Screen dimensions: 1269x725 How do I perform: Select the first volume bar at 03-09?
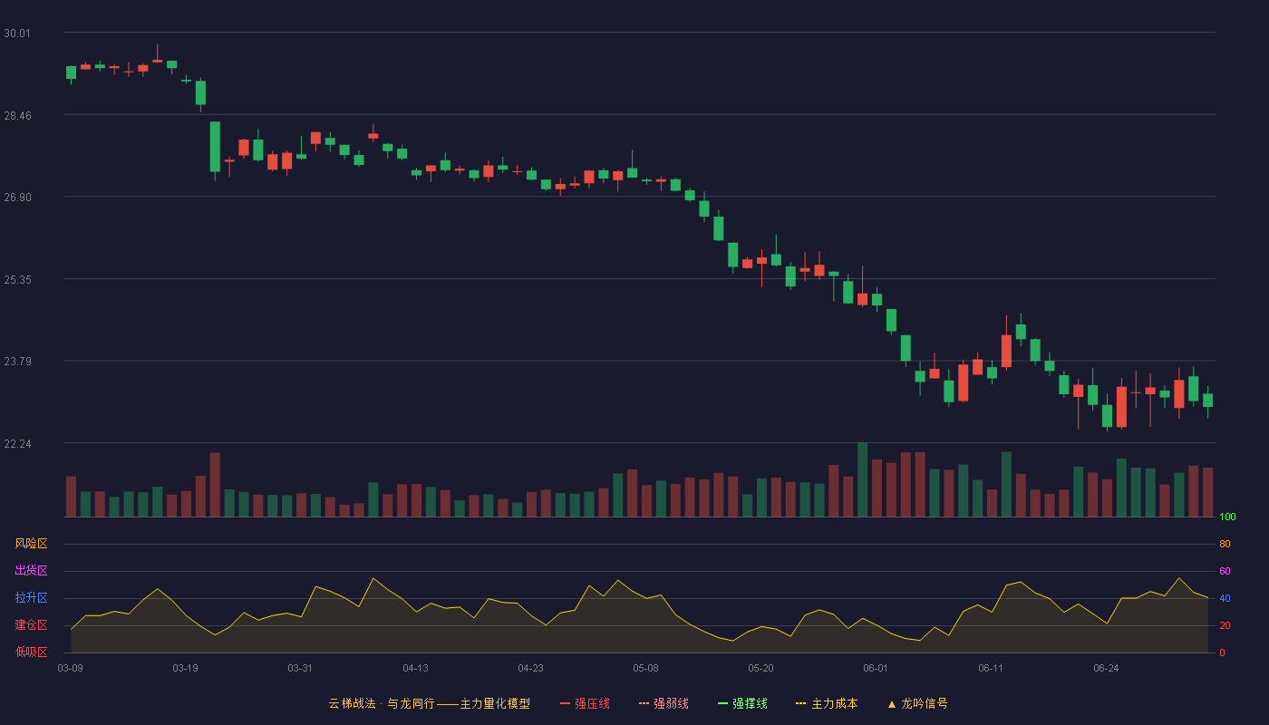coord(71,497)
